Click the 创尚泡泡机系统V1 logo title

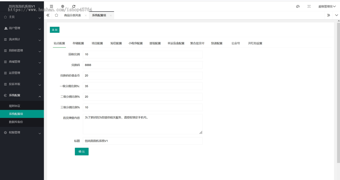click(22, 6)
